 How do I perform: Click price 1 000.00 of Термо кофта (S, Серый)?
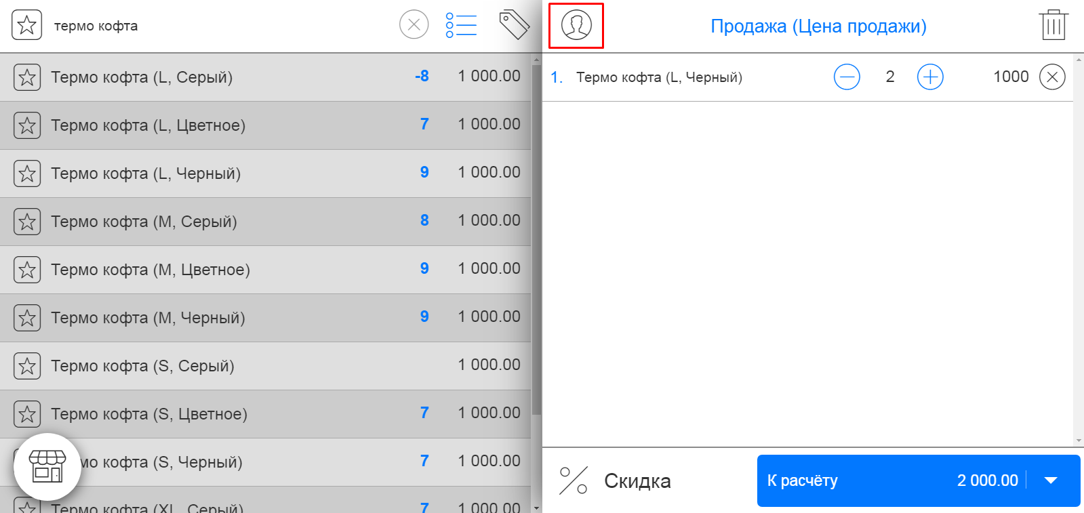pos(489,365)
